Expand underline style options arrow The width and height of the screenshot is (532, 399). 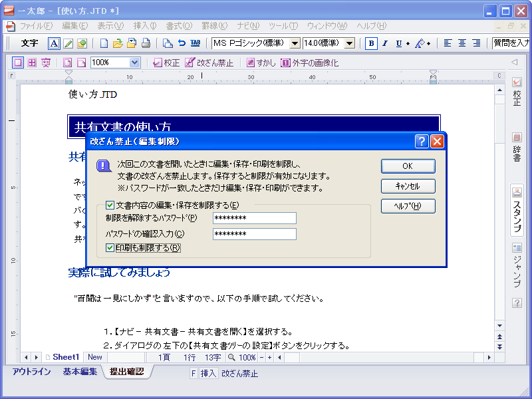pos(408,43)
